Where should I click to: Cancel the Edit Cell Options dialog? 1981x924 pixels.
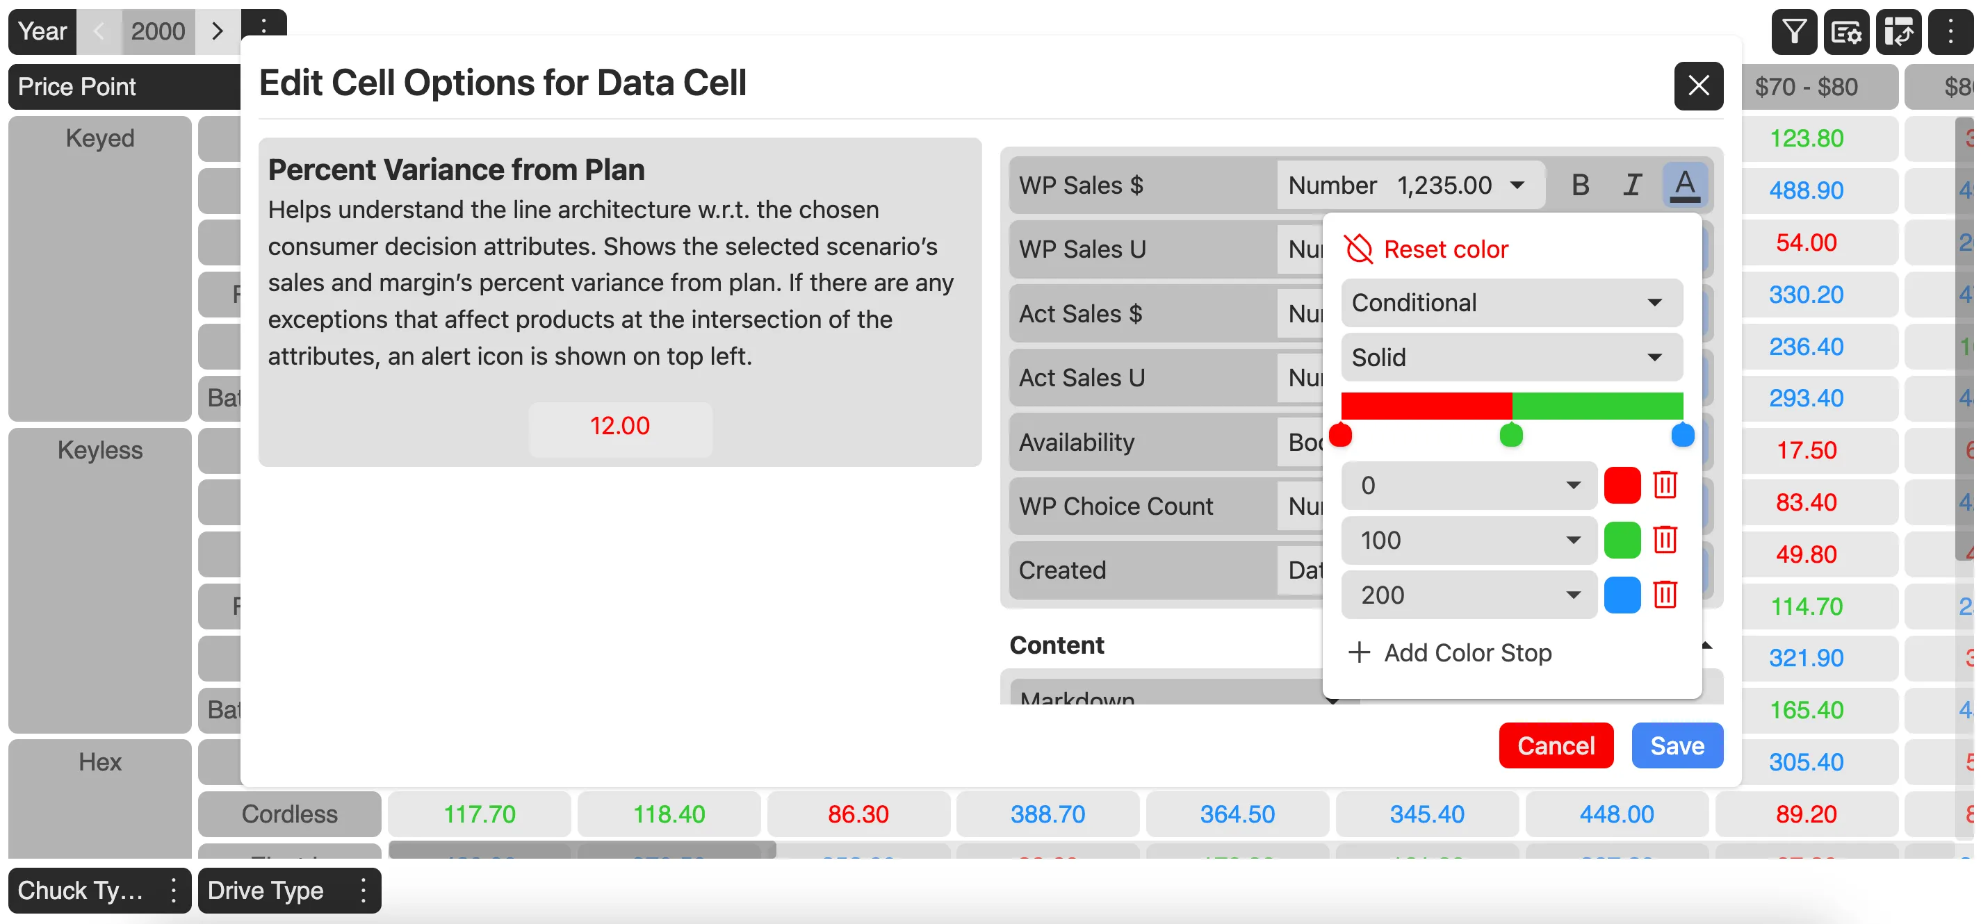[x=1556, y=745]
